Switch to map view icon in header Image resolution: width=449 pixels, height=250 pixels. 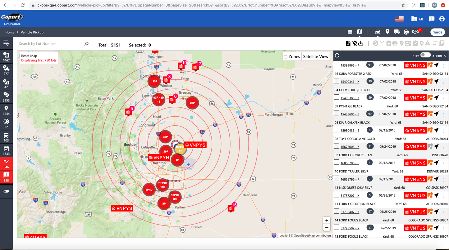click(360, 32)
